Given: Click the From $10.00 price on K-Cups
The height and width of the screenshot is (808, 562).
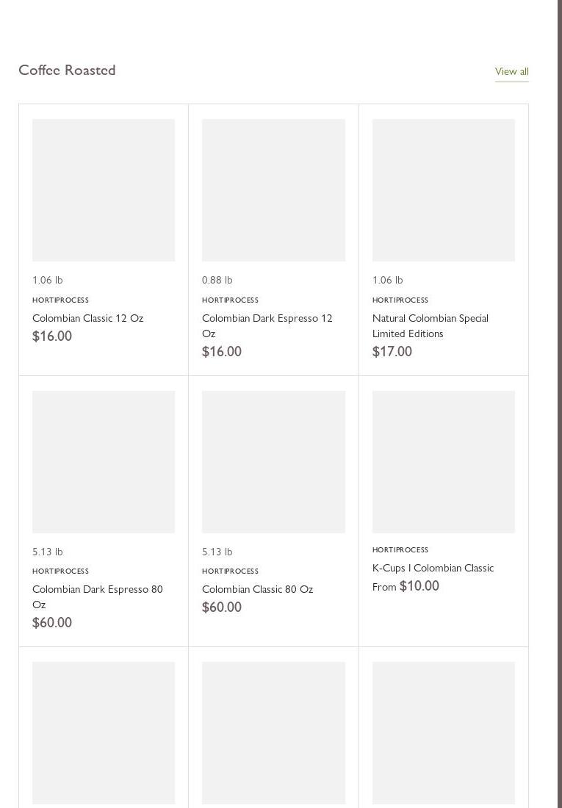Looking at the screenshot, I should pyautogui.click(x=406, y=586).
